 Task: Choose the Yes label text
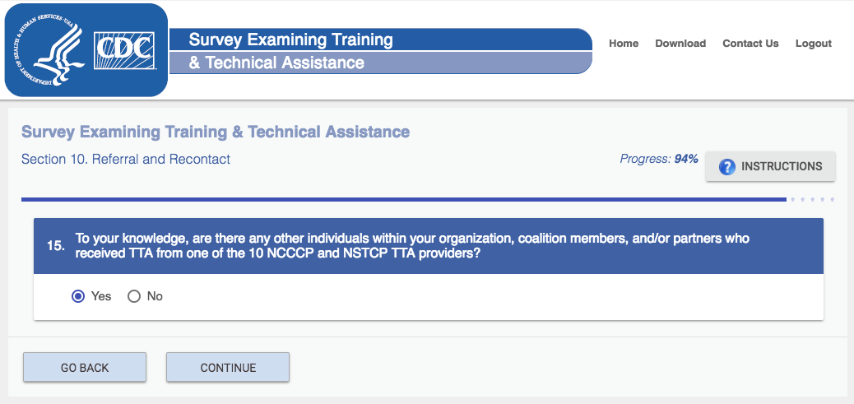point(101,296)
